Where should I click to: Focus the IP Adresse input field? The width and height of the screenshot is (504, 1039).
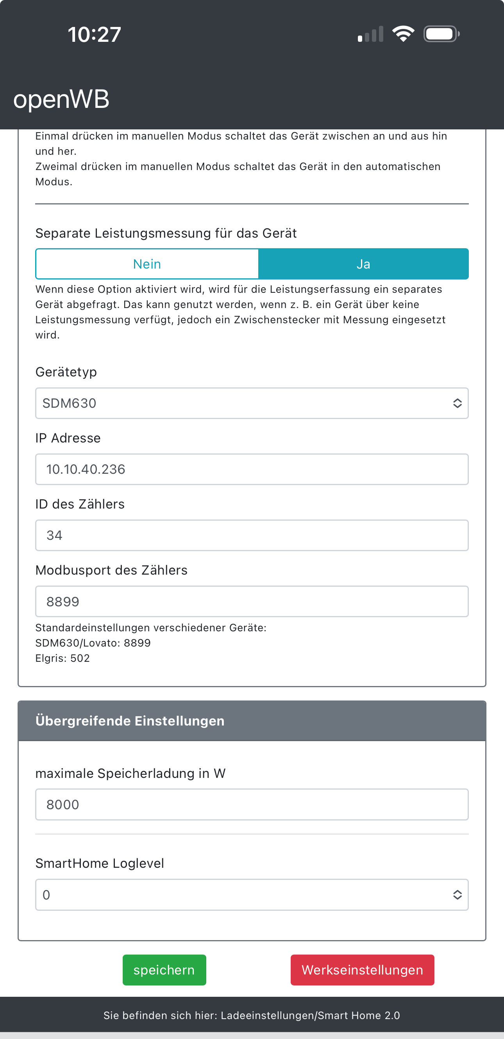(x=252, y=469)
